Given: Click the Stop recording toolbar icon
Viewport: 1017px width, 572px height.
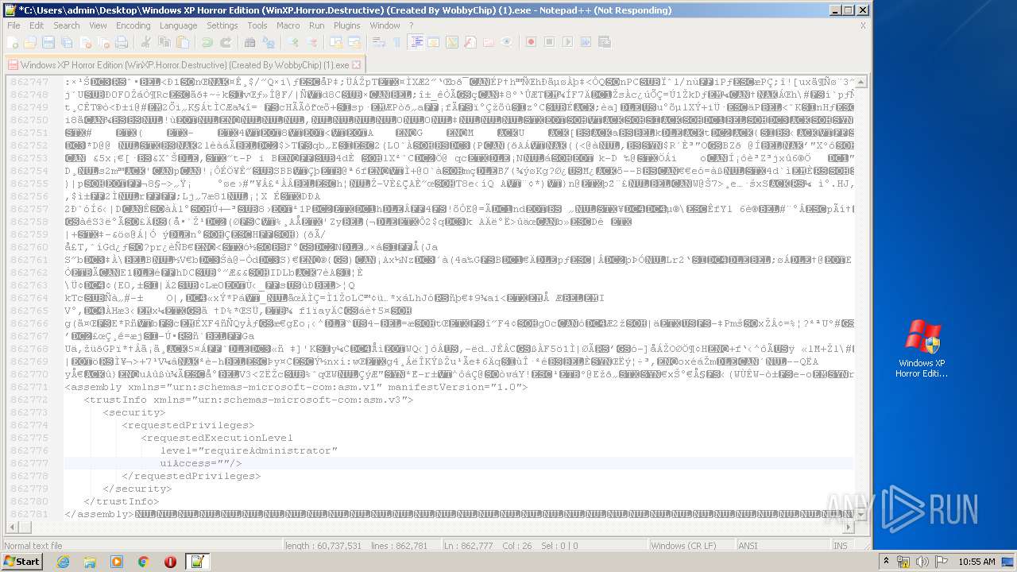Looking at the screenshot, I should pos(549,42).
